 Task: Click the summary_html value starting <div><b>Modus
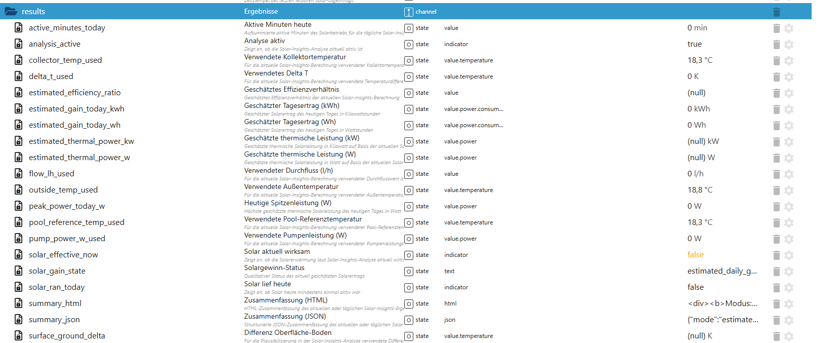click(722, 303)
